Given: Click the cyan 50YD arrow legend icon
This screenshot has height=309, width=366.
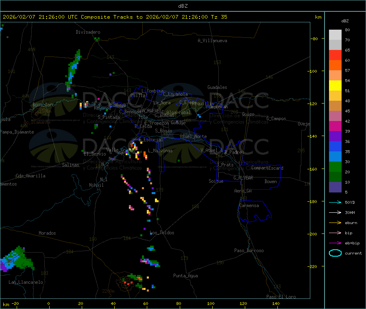Looking at the screenshot, I should click(x=335, y=202).
